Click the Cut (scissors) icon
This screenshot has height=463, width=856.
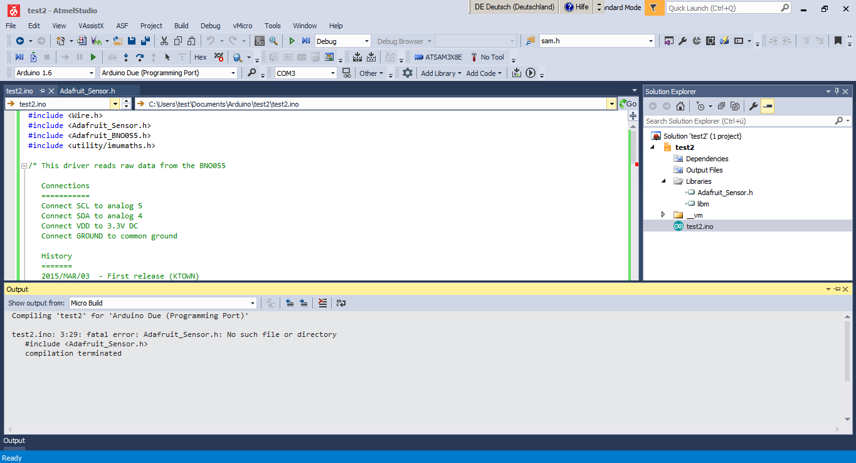pos(164,41)
